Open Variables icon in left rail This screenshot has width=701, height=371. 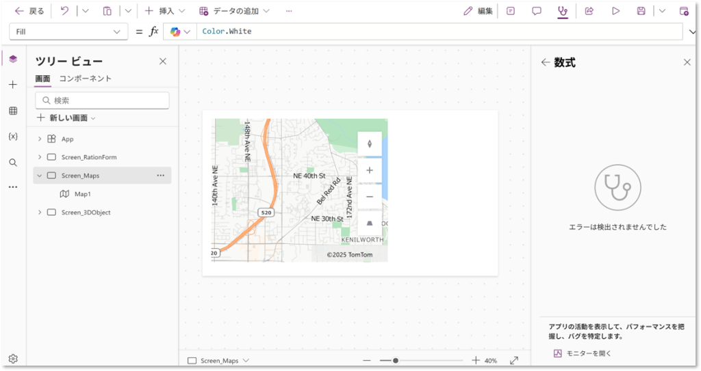(x=13, y=137)
